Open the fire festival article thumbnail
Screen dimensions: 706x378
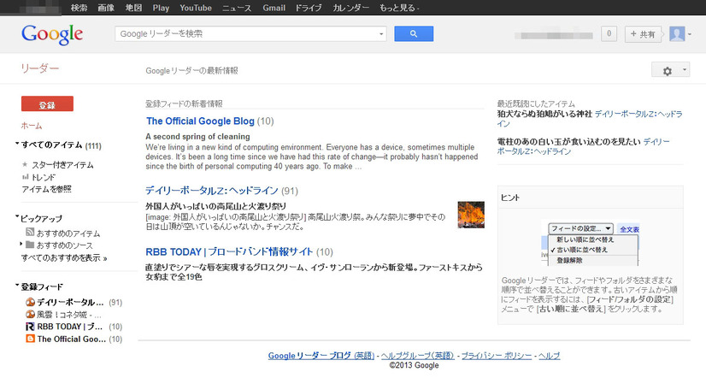coord(471,215)
